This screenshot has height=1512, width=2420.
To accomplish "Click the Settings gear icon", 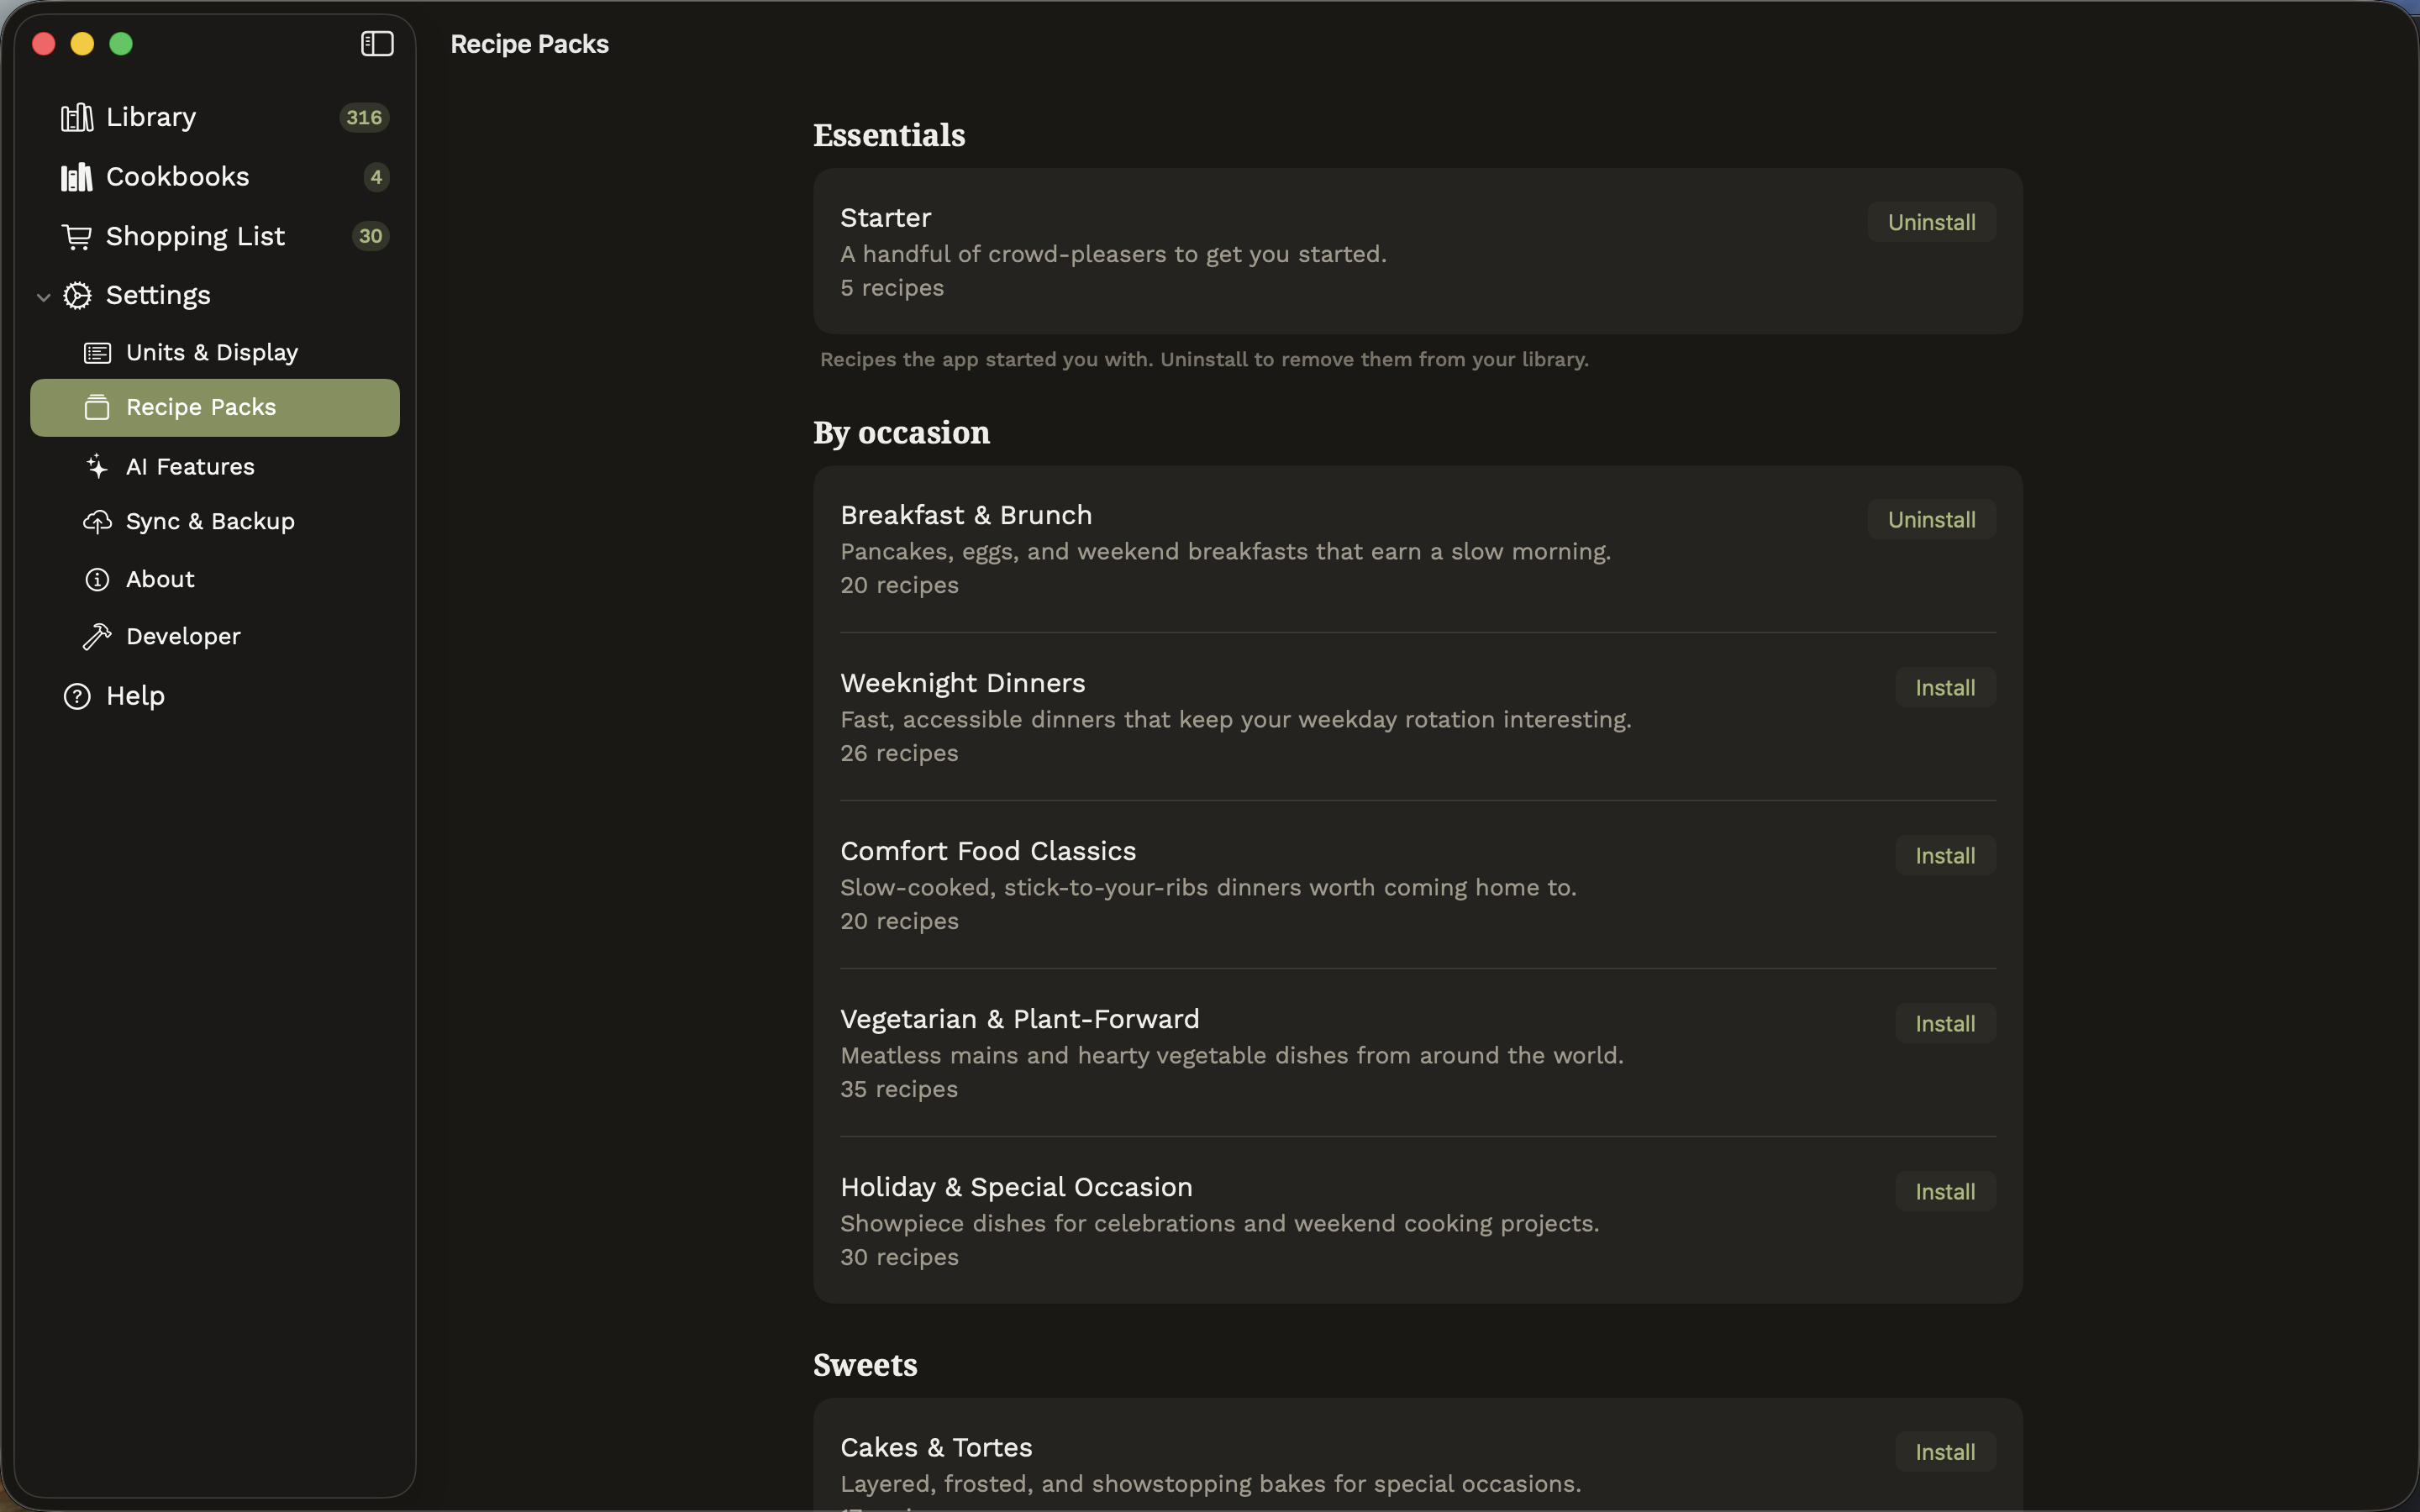I will 77,296.
